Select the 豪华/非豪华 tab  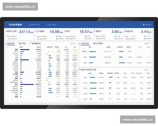pos(98,43)
